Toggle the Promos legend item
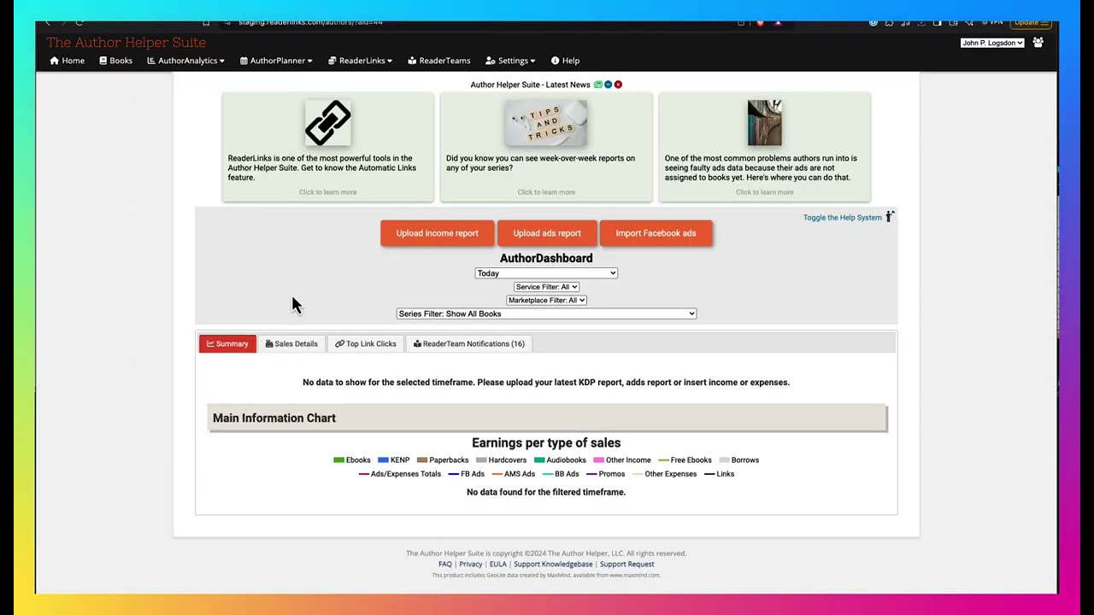The image size is (1094, 615). pos(606,474)
